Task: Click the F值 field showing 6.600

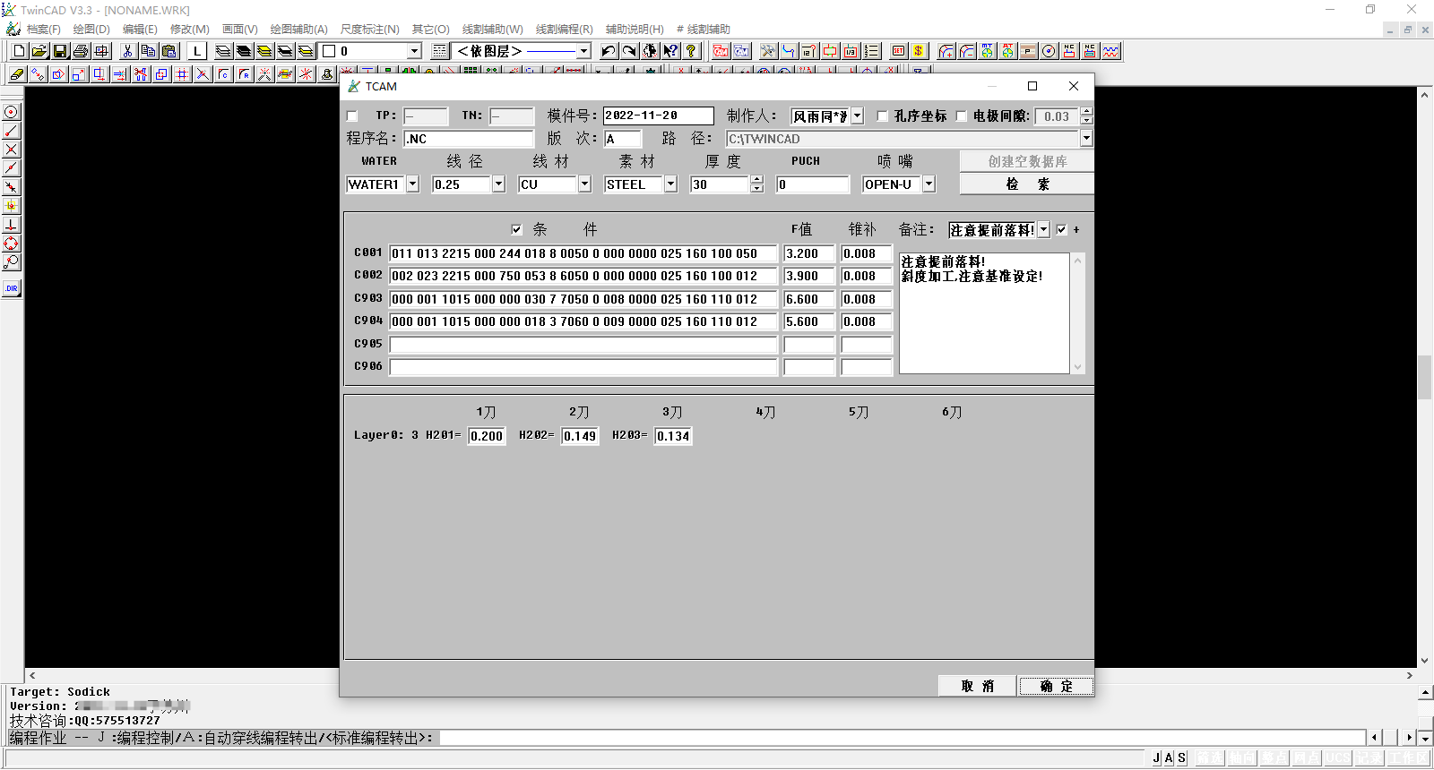Action: (808, 299)
